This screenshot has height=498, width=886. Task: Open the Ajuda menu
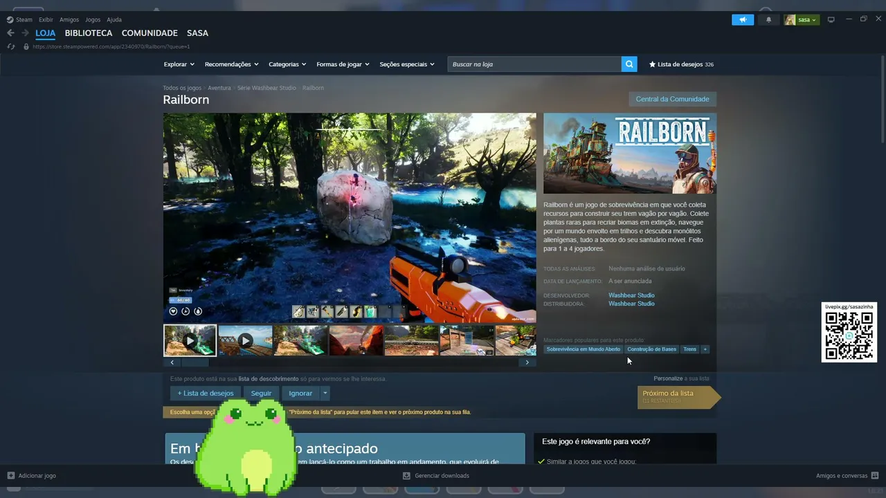(114, 20)
